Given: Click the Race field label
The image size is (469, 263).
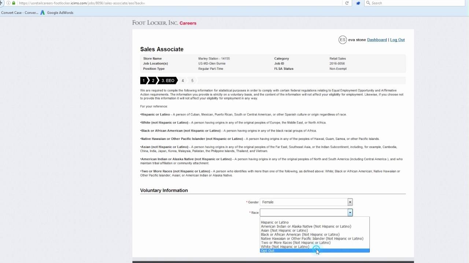Looking at the screenshot, I should tap(255, 213).
